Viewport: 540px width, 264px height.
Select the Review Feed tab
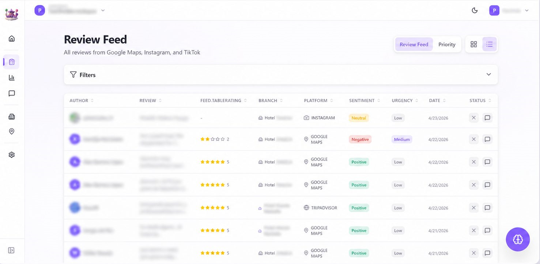pyautogui.click(x=414, y=44)
